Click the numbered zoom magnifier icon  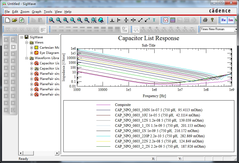click(x=94, y=20)
